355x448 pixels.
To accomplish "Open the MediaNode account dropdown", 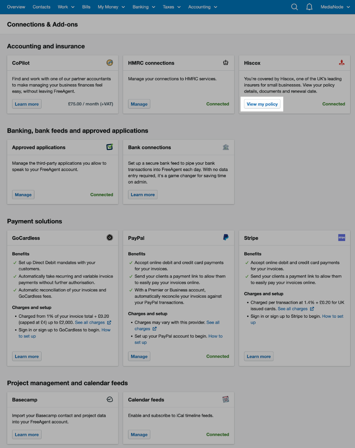I will [x=335, y=7].
